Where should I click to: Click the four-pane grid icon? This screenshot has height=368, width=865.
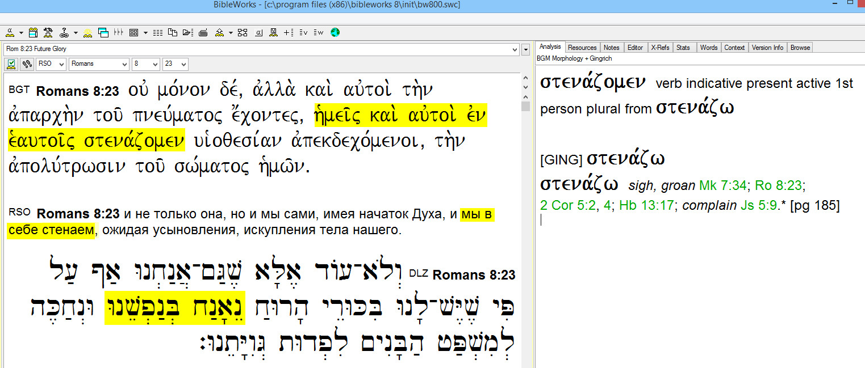pos(133,32)
